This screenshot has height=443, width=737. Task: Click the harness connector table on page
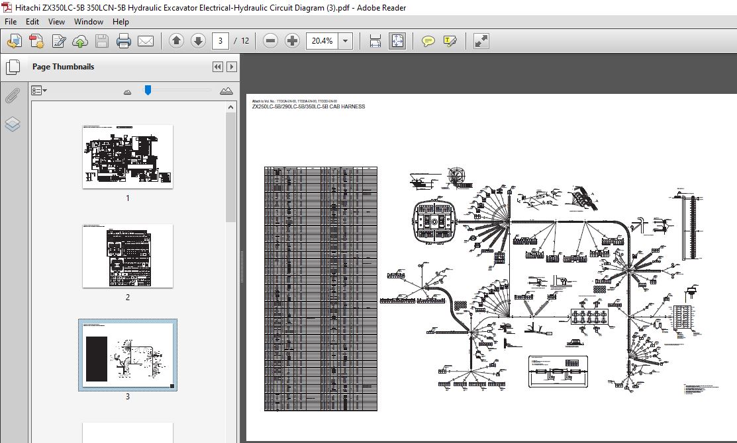[320, 288]
